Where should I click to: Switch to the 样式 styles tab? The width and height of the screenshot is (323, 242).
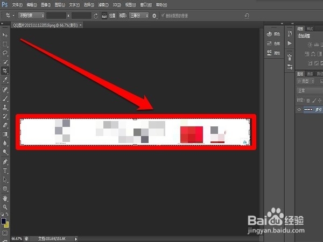[310, 29]
